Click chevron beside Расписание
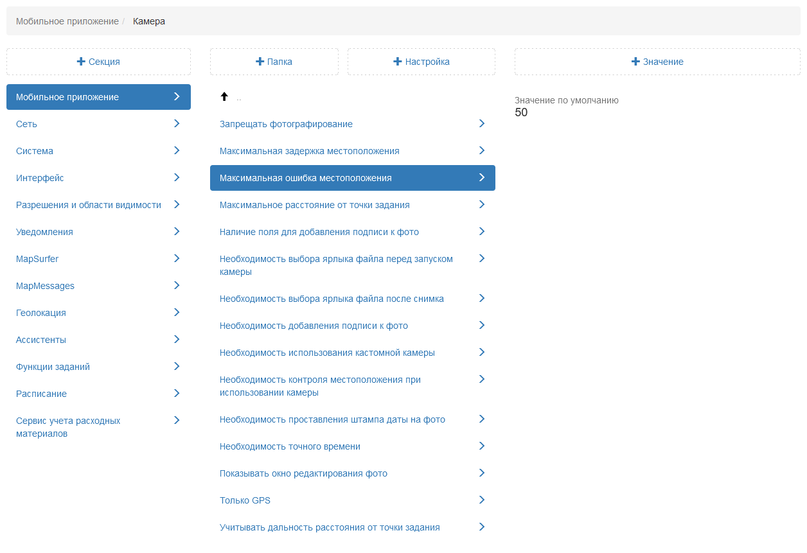The height and width of the screenshot is (553, 807). click(177, 393)
